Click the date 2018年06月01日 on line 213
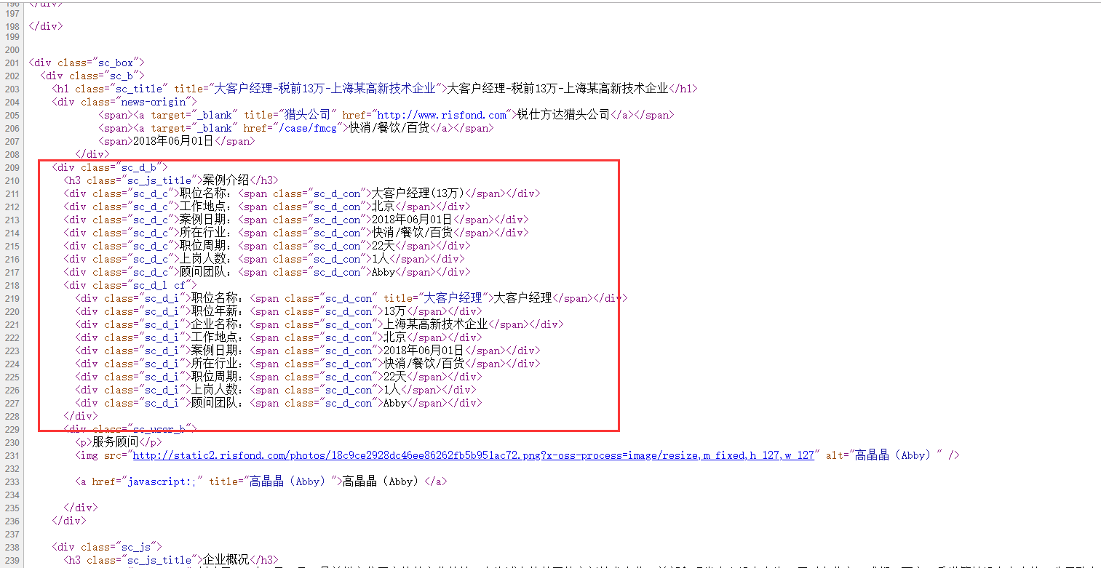1101x568 pixels. 413,220
